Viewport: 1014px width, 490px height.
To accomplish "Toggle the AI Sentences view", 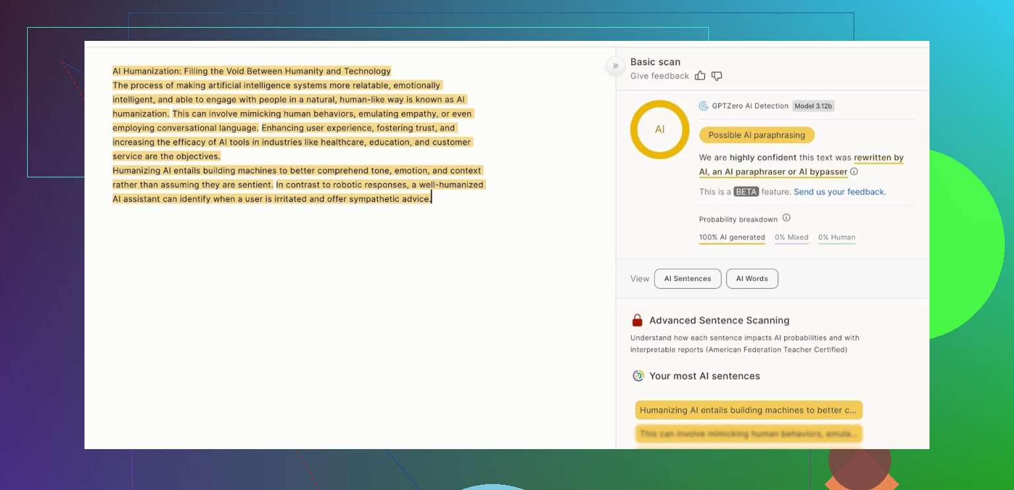I will (x=687, y=278).
